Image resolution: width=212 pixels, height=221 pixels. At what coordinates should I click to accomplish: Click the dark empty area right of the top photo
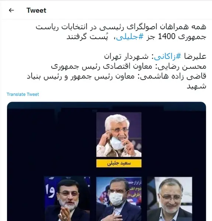174,135
